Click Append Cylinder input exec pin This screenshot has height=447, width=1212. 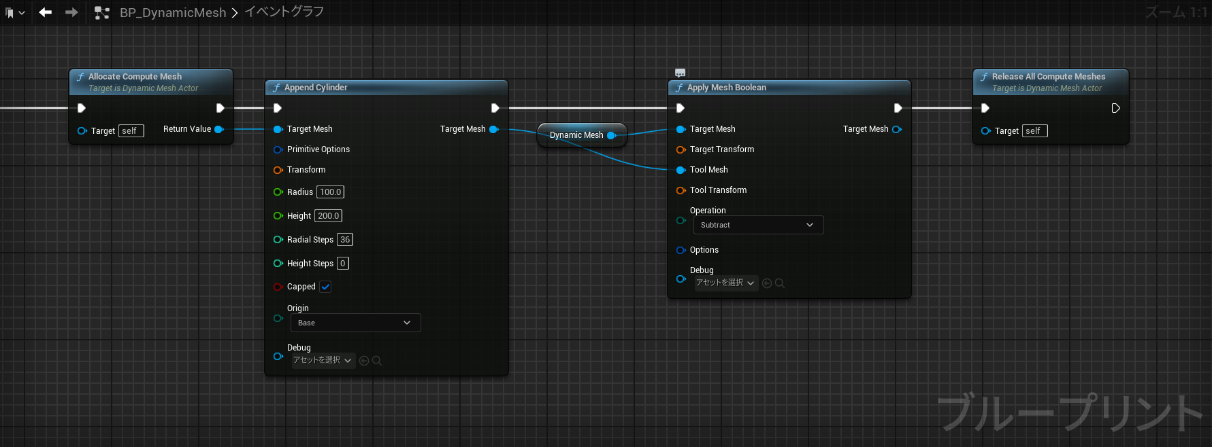click(278, 108)
